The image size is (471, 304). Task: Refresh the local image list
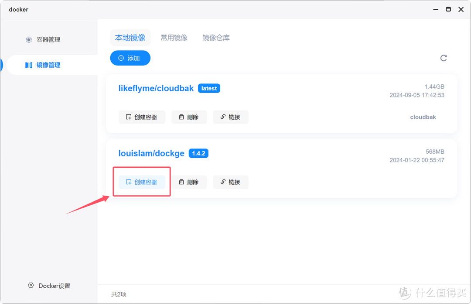(x=444, y=58)
